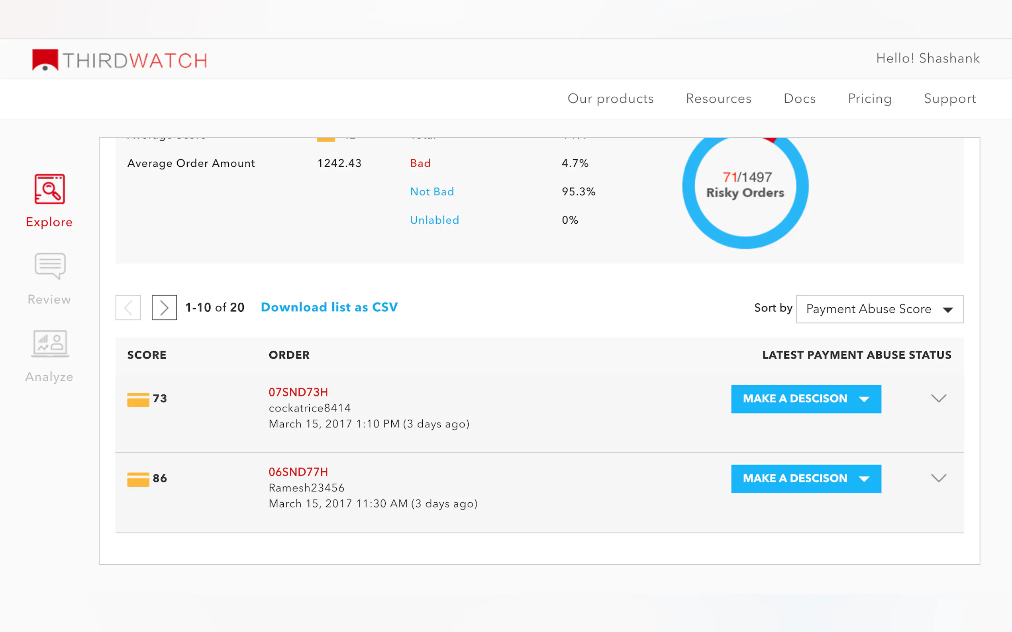Click the previous page arrow
Screen dimensions: 1012x632
click(128, 308)
